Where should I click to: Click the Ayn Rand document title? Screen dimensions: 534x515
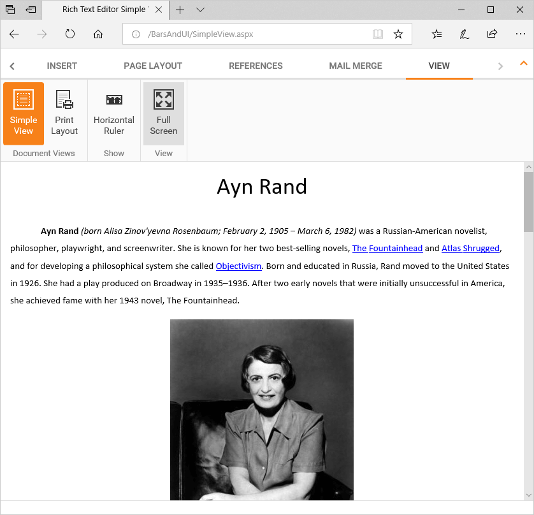262,187
